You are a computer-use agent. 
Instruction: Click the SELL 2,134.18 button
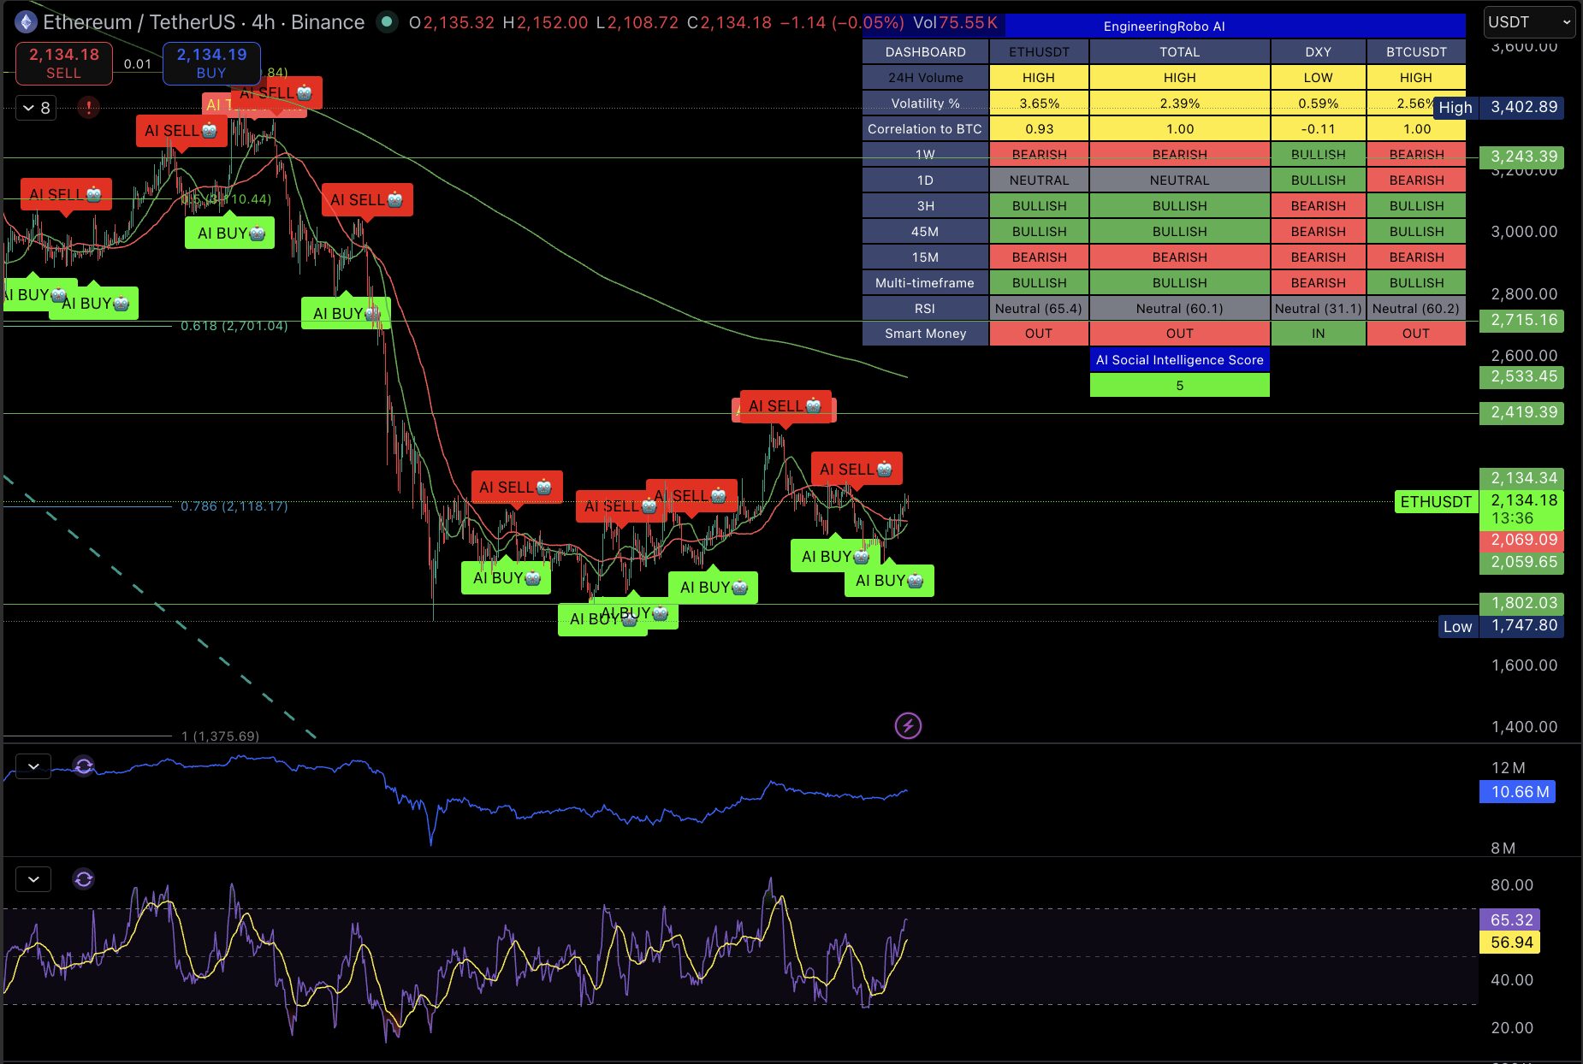[x=63, y=63]
